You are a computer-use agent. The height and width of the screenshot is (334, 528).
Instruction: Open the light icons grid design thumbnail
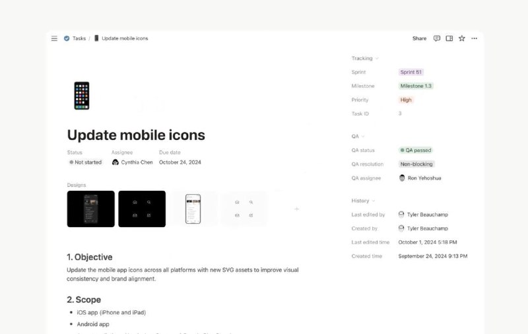click(x=244, y=209)
